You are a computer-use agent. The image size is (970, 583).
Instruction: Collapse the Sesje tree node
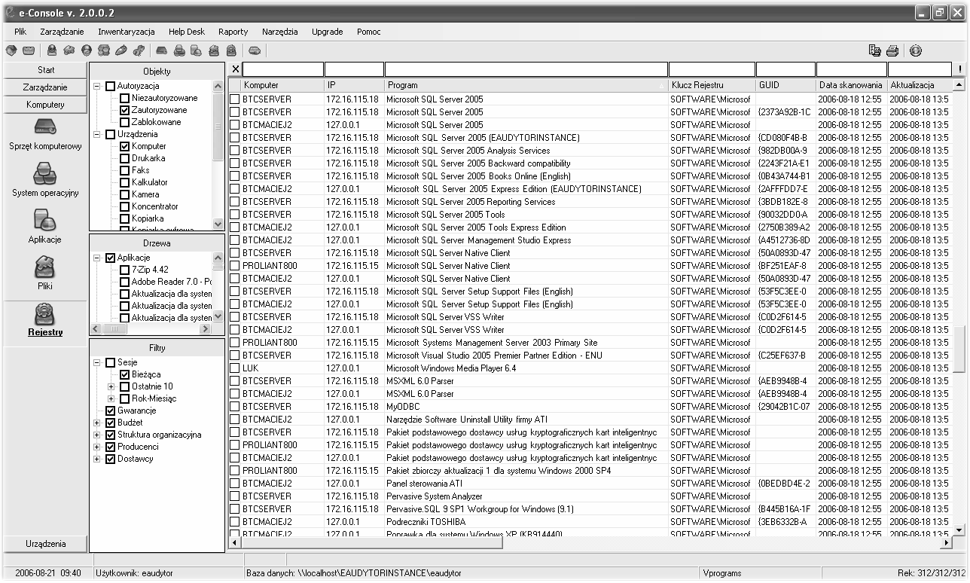(x=97, y=362)
